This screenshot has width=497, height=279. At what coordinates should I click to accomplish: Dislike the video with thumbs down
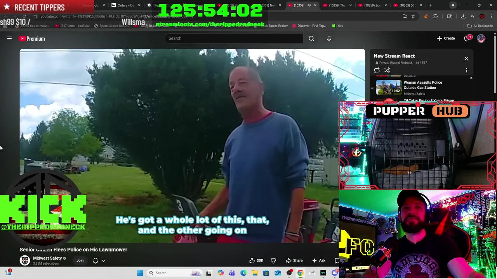tap(273, 260)
